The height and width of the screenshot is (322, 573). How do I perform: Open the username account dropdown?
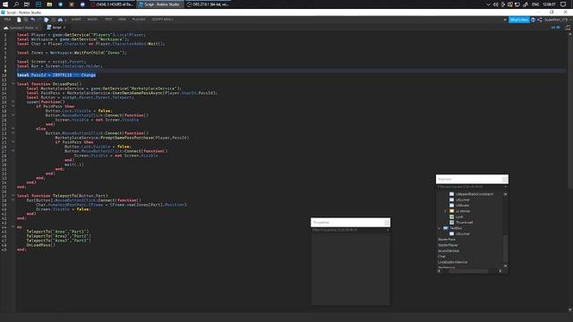(557, 20)
